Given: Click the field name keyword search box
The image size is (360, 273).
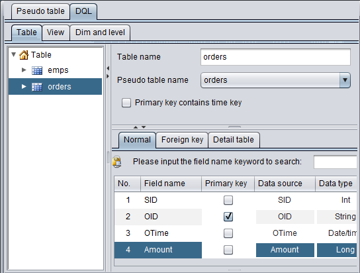Looking at the screenshot, I should 336,162.
